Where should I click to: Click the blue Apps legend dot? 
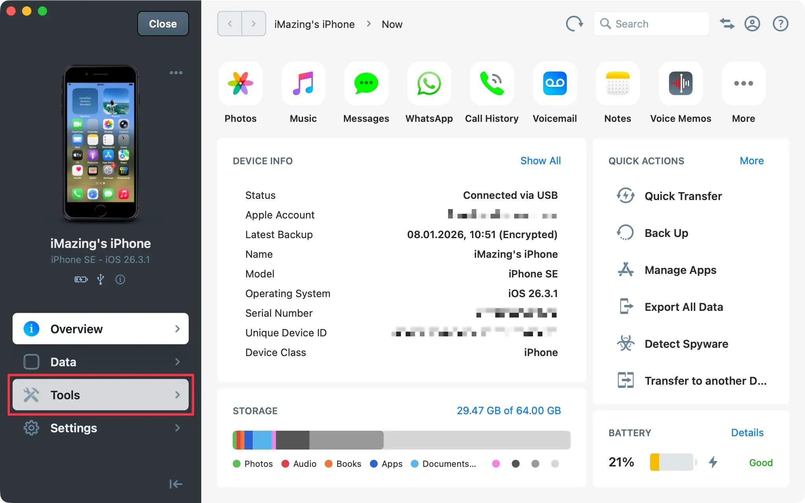[374, 464]
